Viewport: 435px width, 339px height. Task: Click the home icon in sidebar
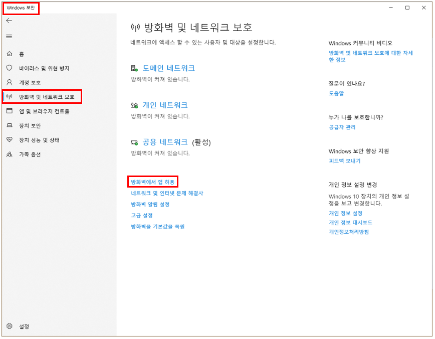click(10, 54)
